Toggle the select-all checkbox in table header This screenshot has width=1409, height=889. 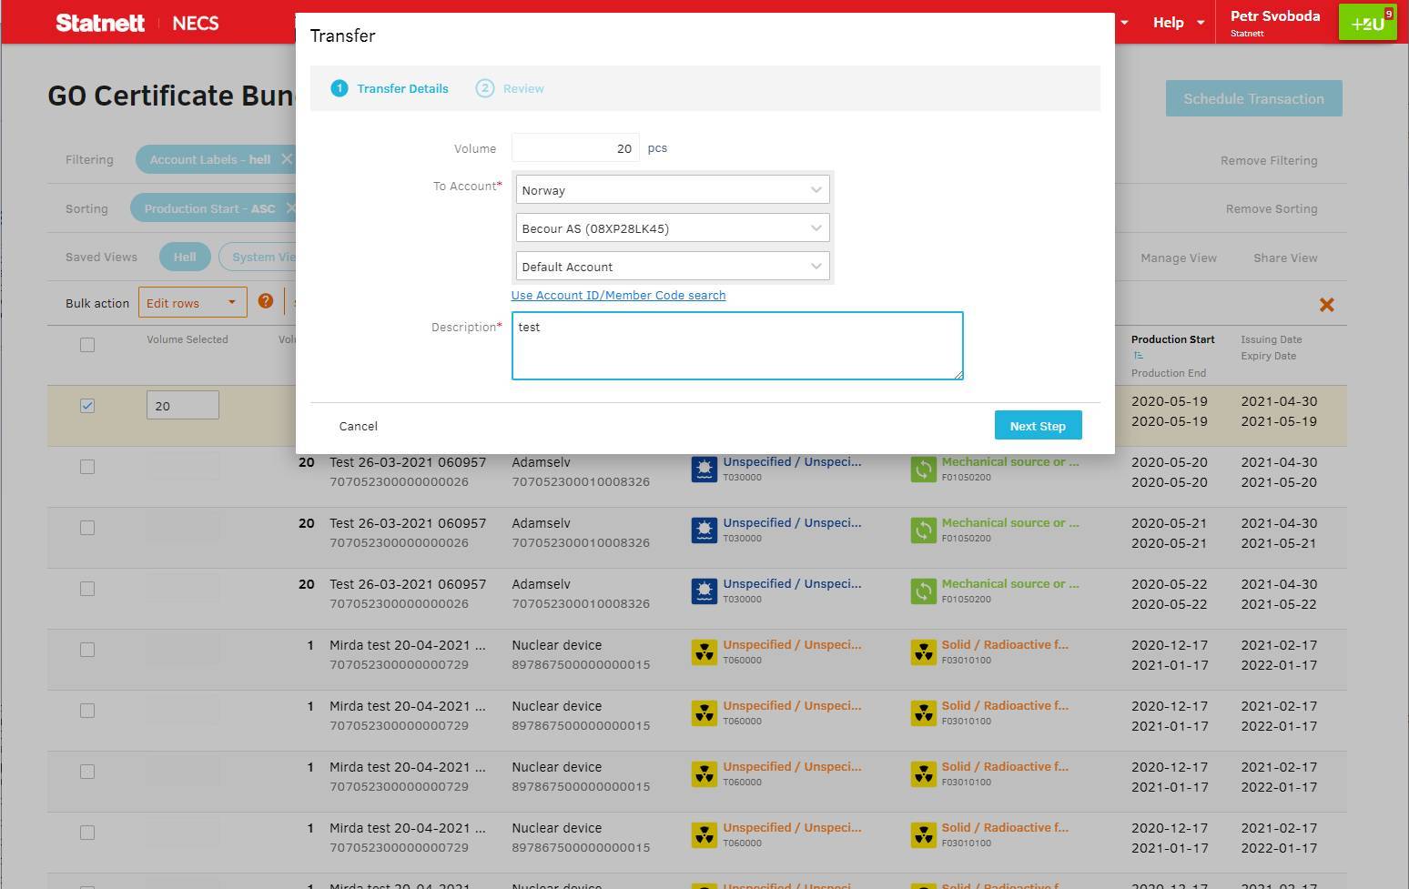pyautogui.click(x=87, y=345)
